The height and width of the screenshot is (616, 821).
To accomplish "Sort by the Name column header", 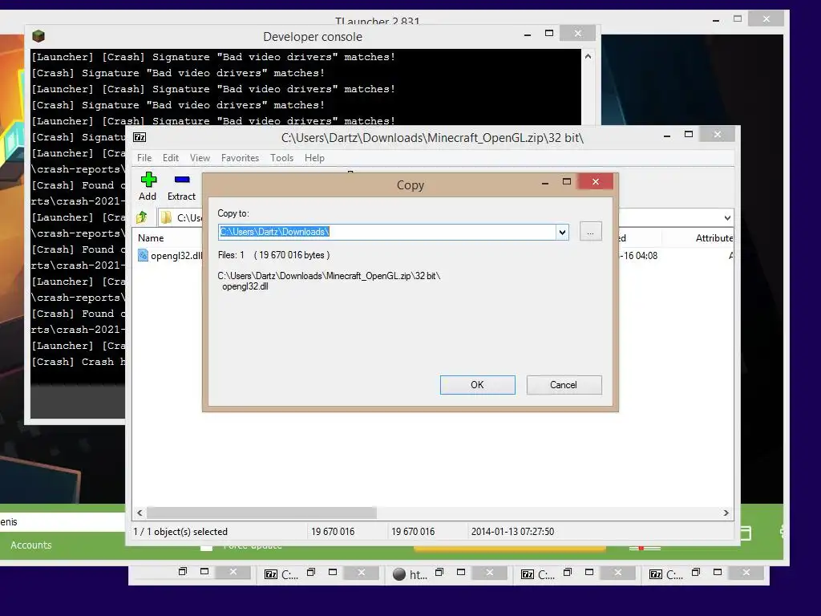I will pos(151,237).
